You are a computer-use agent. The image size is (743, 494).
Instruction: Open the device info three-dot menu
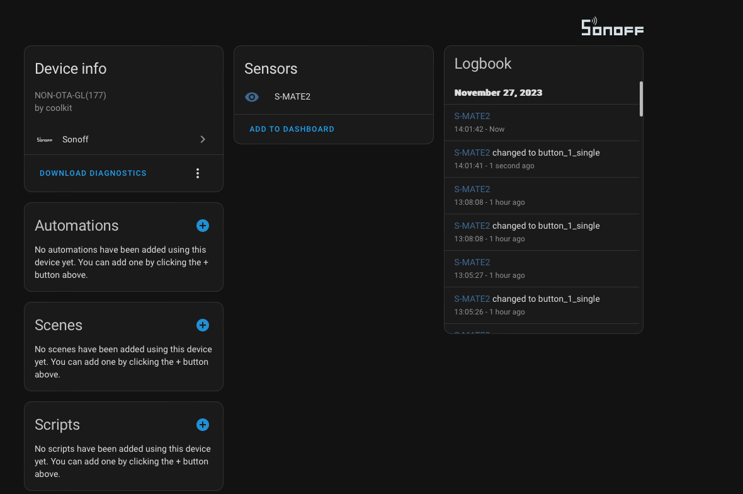[198, 173]
